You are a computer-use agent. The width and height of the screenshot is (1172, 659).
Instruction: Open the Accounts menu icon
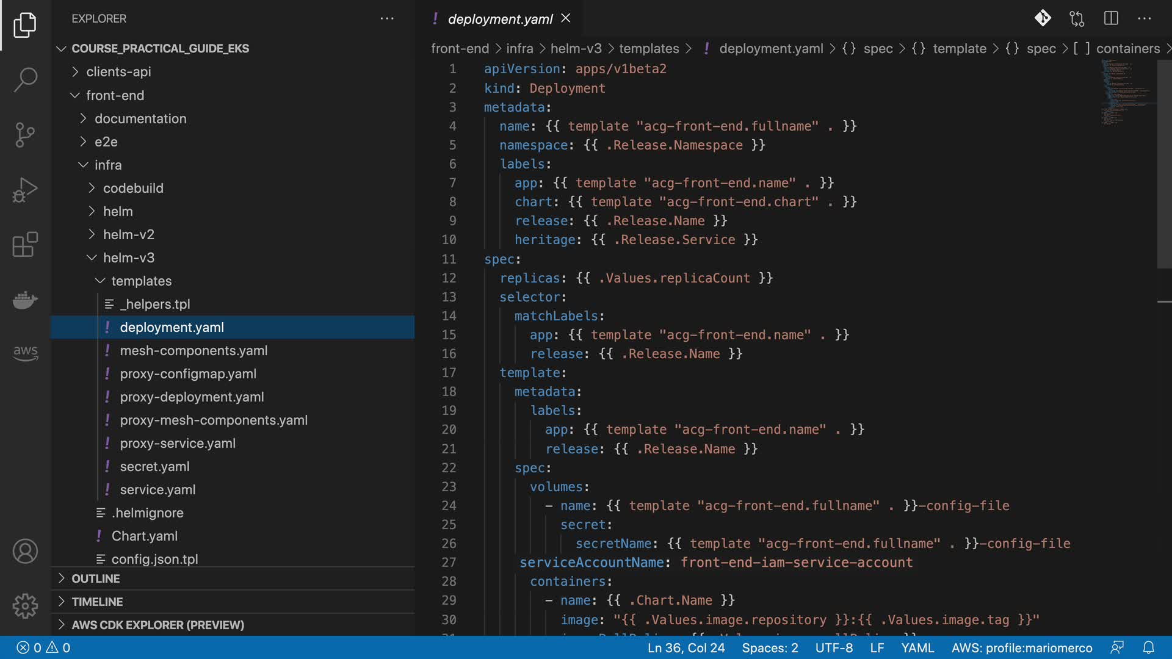click(25, 552)
